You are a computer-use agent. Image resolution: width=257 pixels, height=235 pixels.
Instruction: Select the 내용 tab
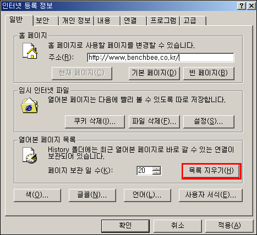click(x=104, y=20)
